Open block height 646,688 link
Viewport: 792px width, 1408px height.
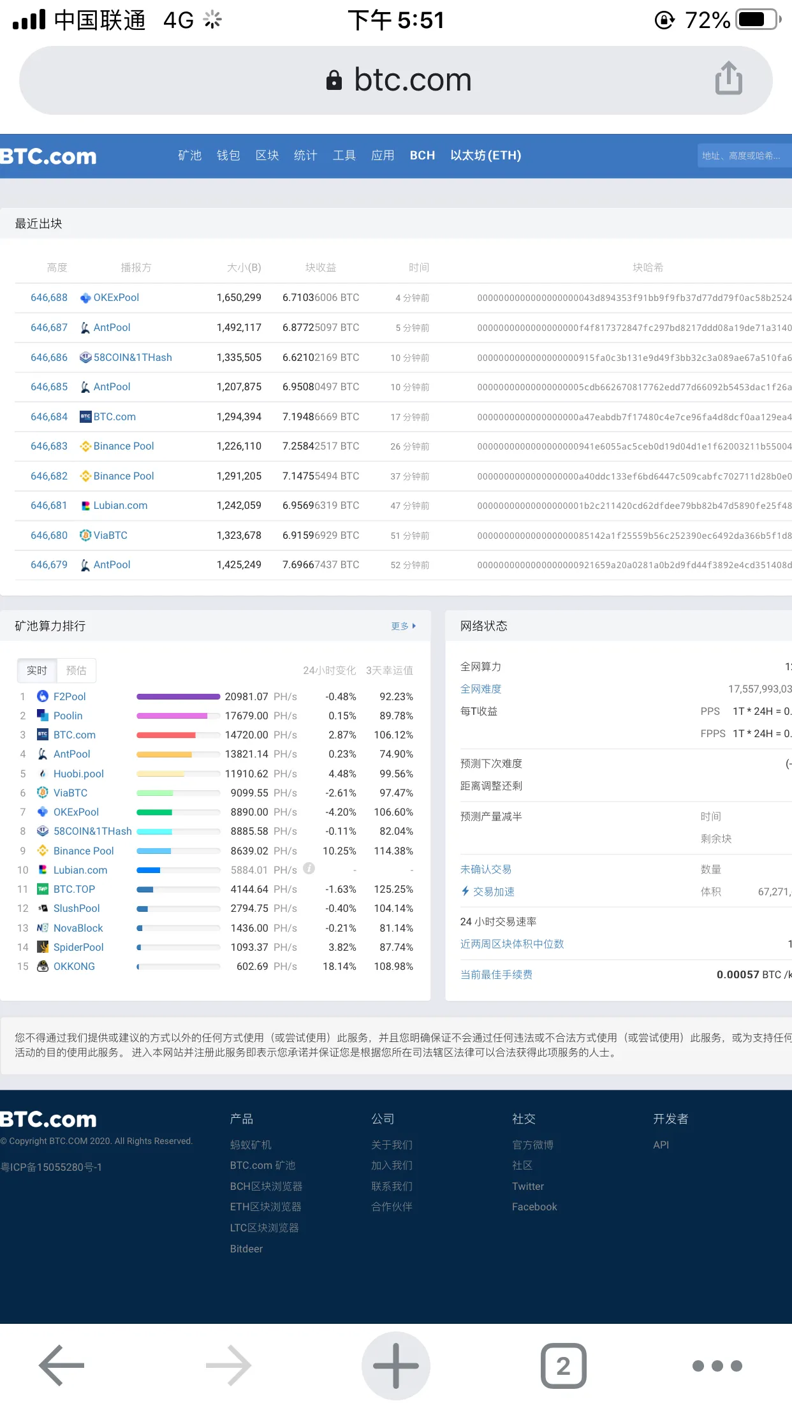[x=49, y=298]
